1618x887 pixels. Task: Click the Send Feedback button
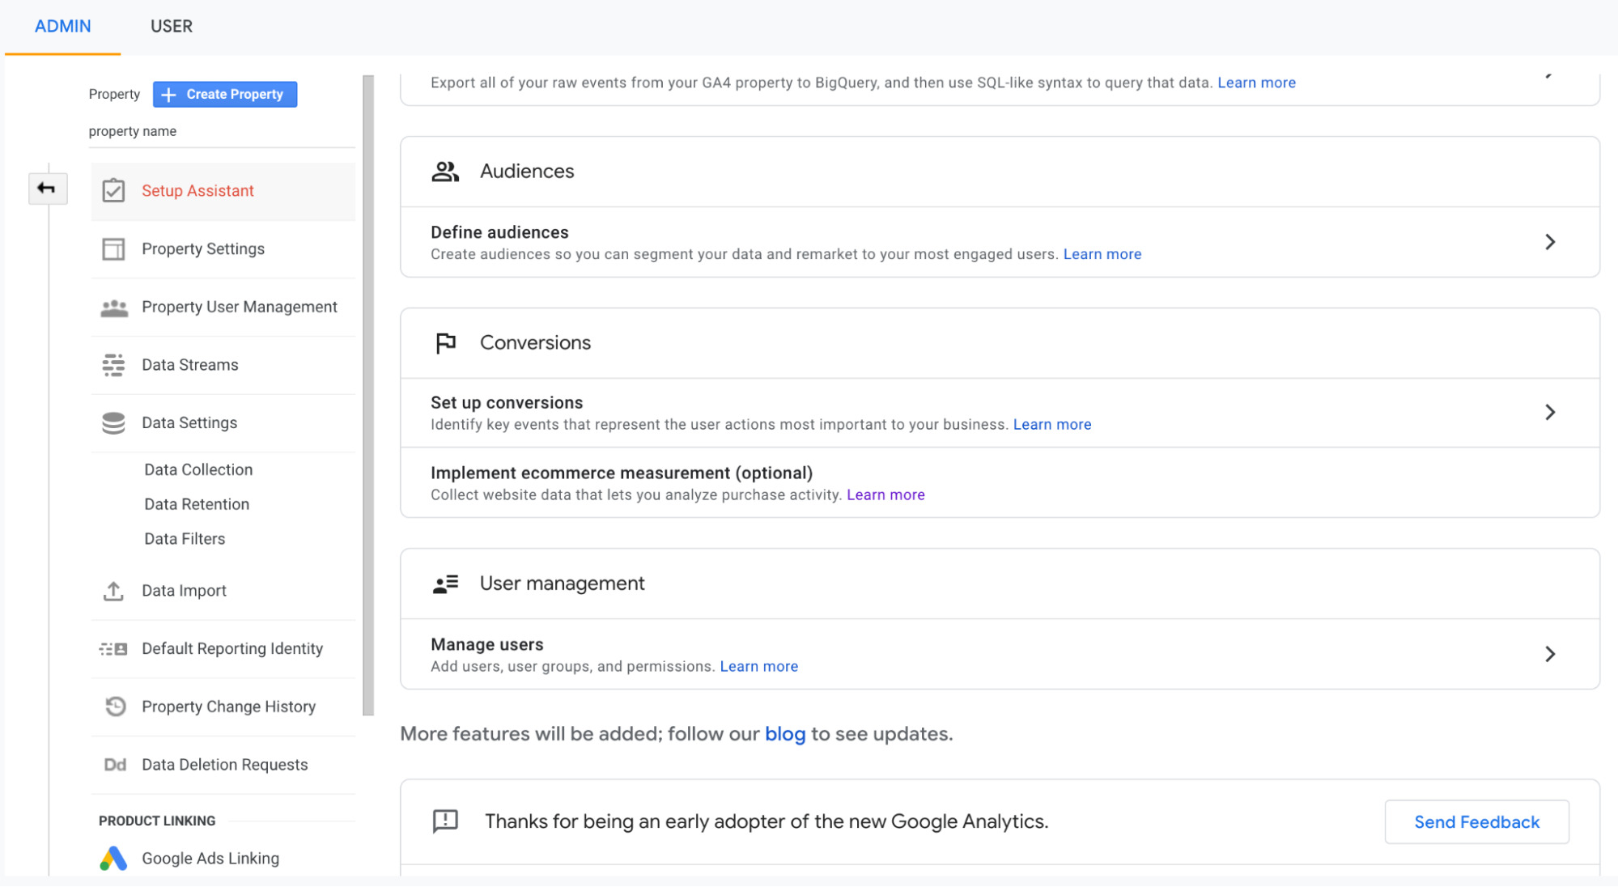(1476, 821)
